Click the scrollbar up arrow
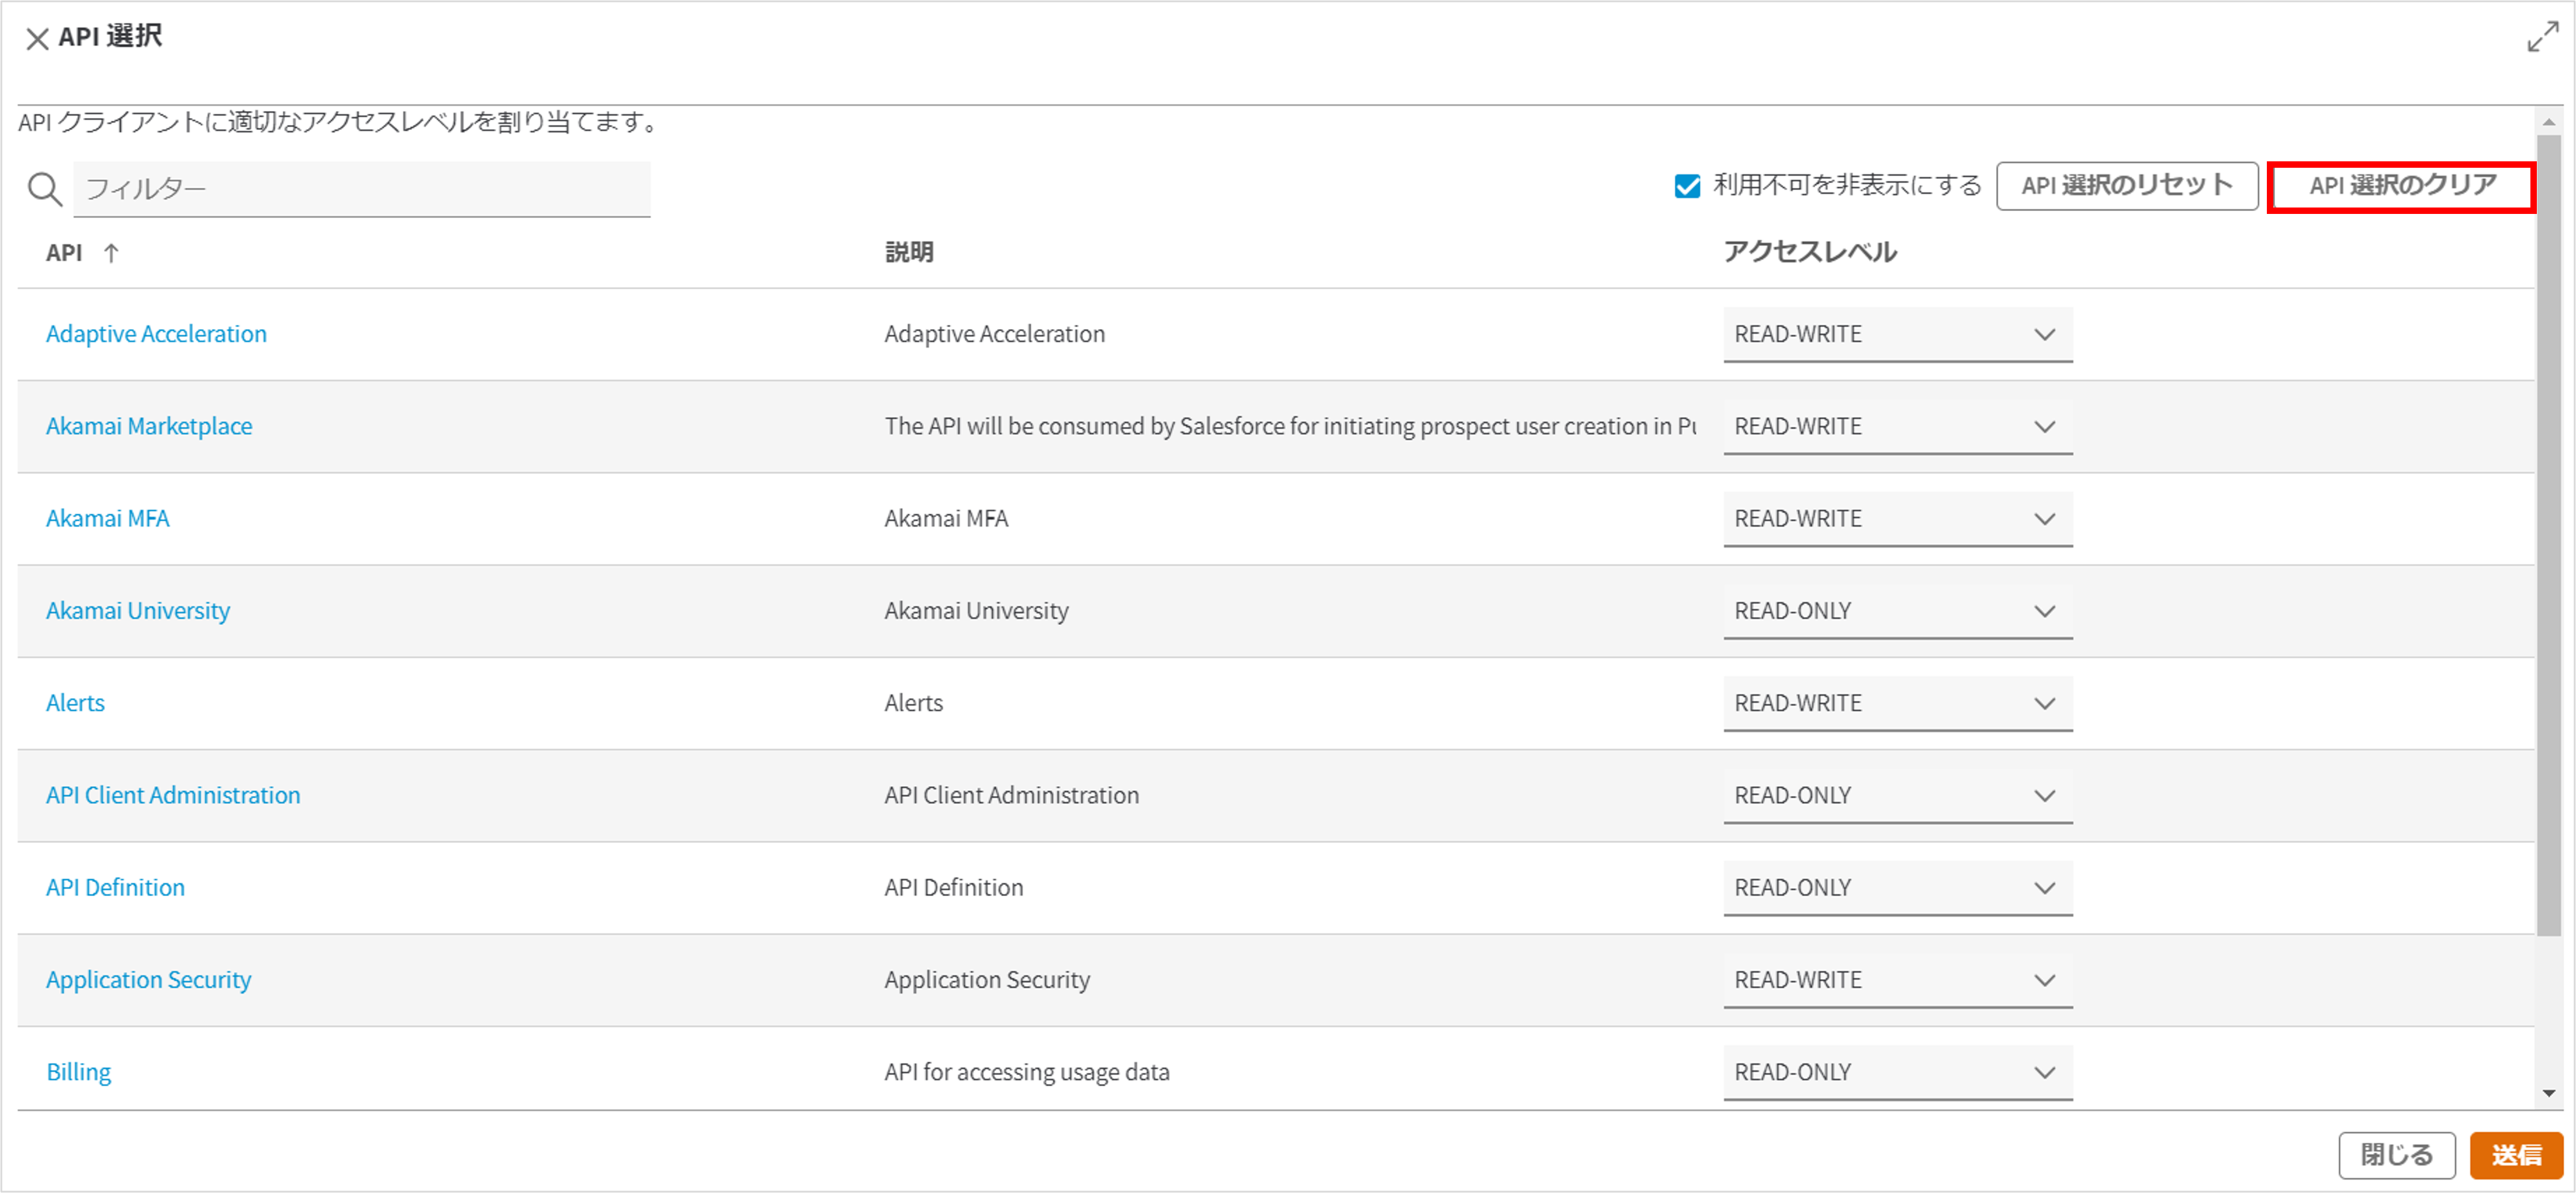The width and height of the screenshot is (2576, 1193). (x=2548, y=122)
